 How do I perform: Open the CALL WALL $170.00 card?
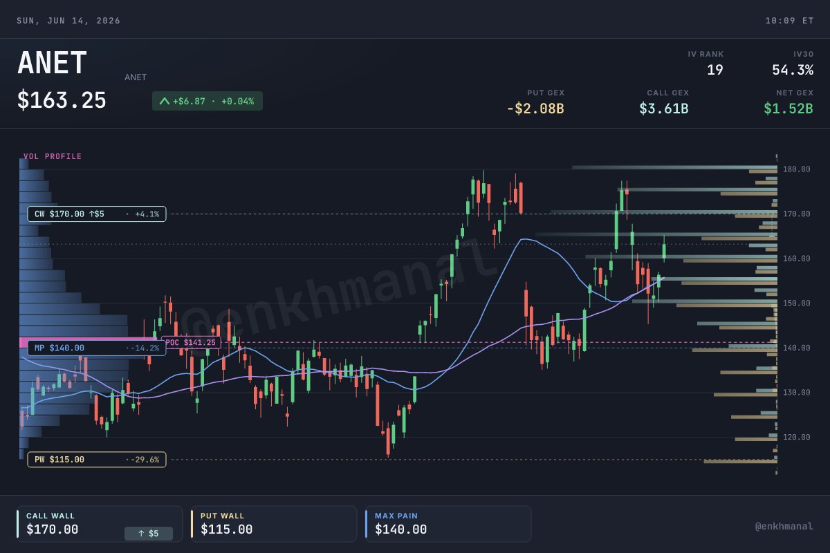[x=100, y=524]
